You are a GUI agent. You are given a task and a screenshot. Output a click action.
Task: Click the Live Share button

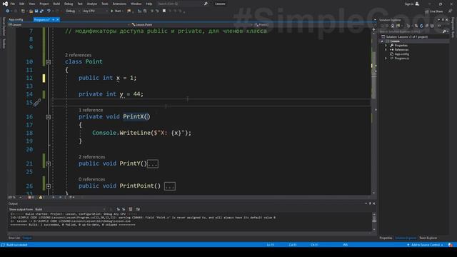(x=433, y=11)
